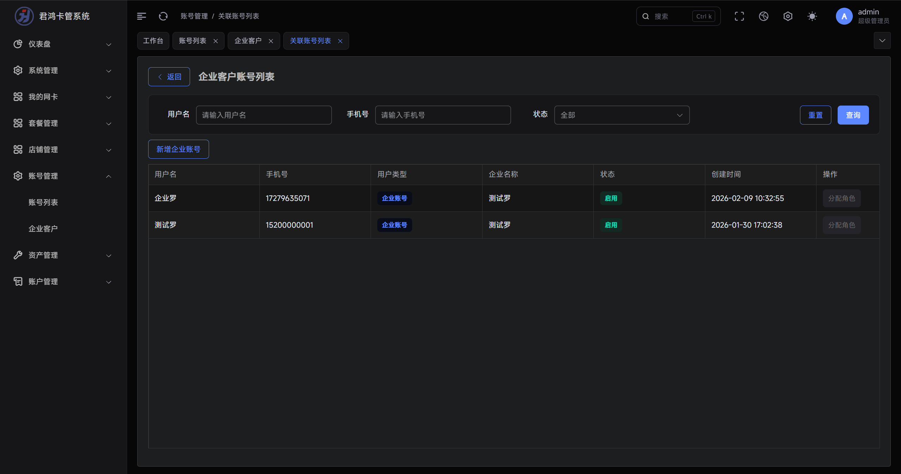Open the 状态 dropdown showing 全部
901x474 pixels.
pyautogui.click(x=622, y=115)
